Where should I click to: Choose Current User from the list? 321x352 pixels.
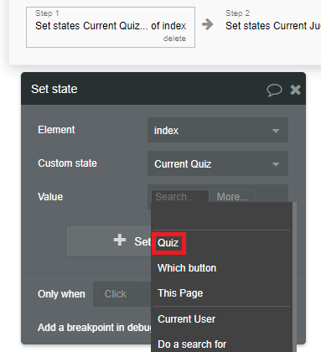point(186,319)
